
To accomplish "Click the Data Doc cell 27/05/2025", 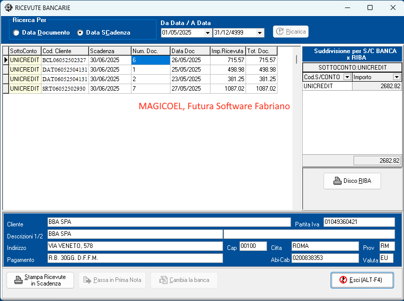I will pyautogui.click(x=190, y=89).
